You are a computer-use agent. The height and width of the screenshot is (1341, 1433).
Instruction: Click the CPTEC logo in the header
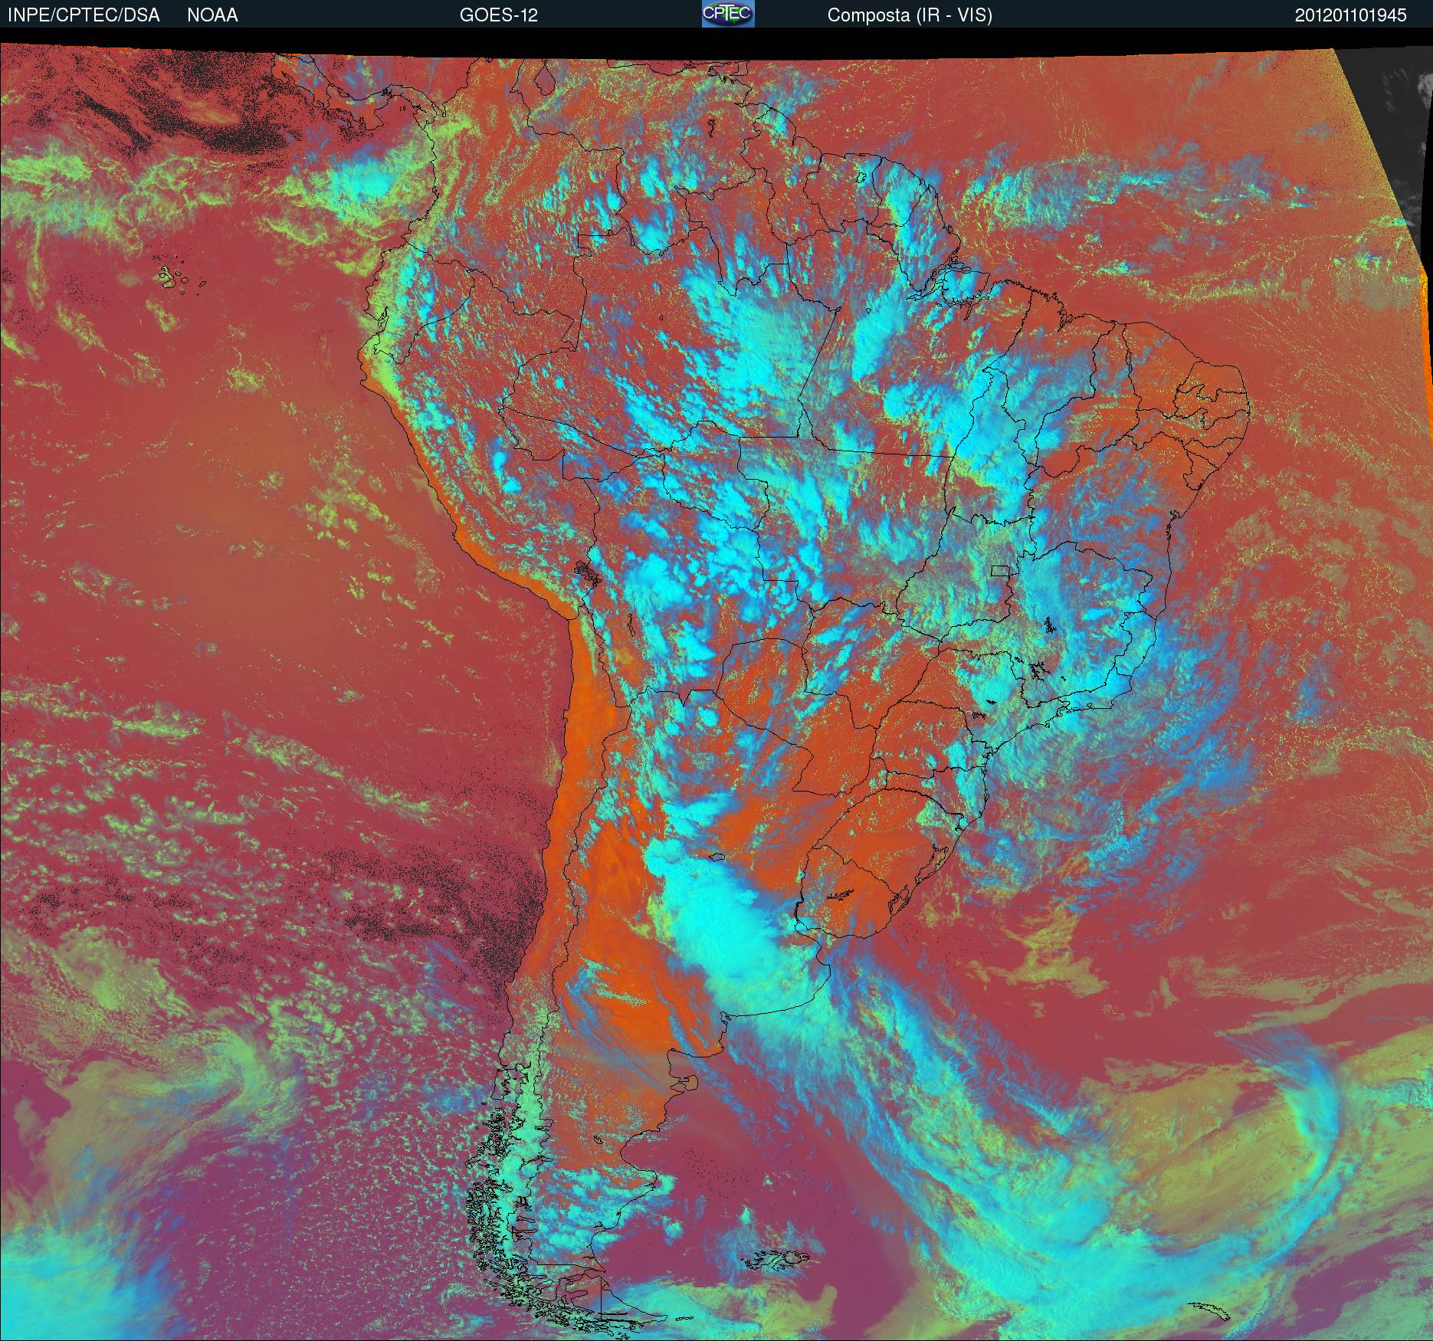[x=728, y=14]
